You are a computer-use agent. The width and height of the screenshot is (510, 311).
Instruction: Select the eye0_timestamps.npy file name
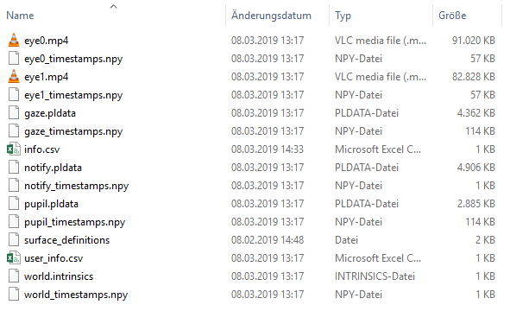73,59
